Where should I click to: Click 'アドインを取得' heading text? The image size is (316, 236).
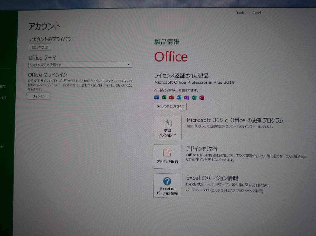click(x=202, y=149)
